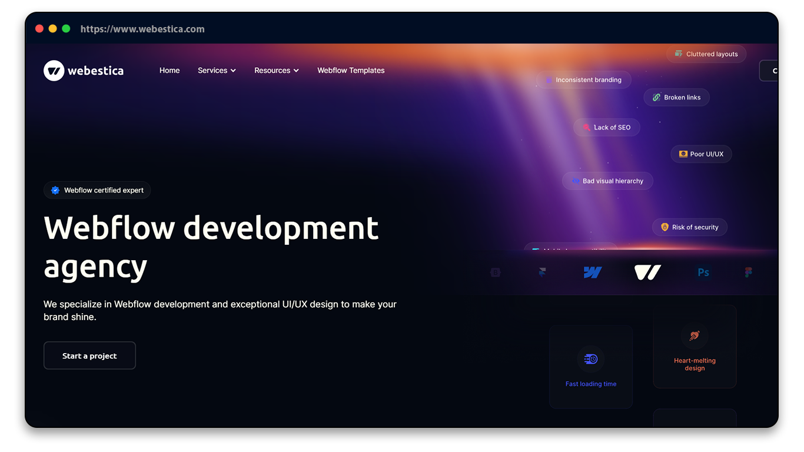The image size is (804, 452).
Task: Click the Figma icon in the tools strip
Action: (748, 272)
